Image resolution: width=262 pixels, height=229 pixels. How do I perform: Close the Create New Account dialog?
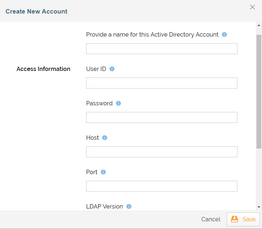click(252, 7)
